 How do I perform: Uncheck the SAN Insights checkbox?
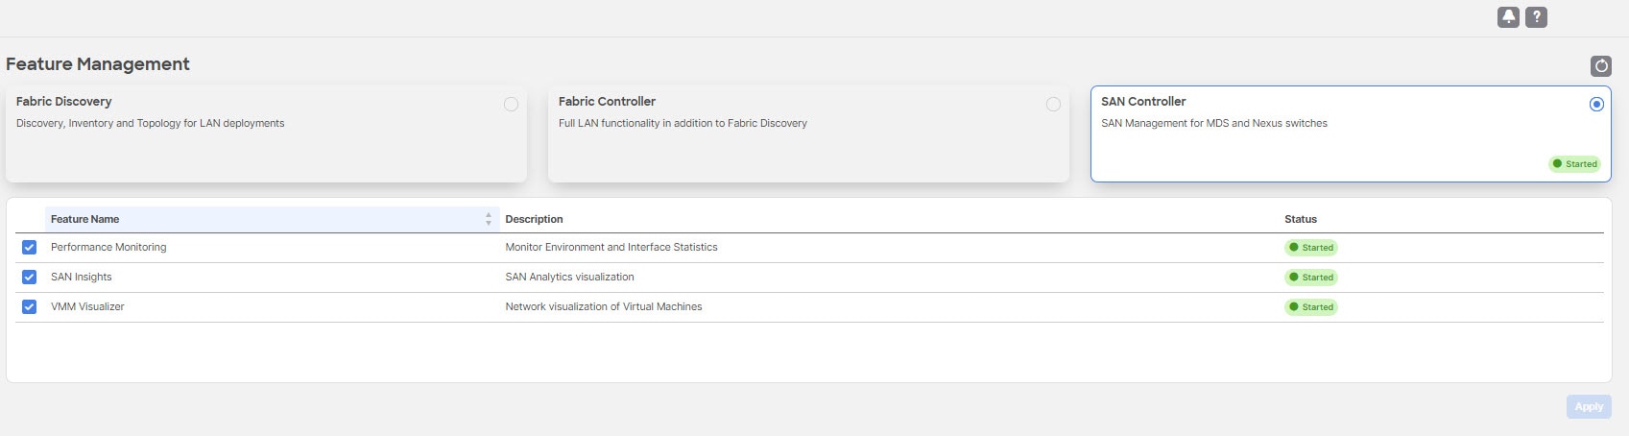(29, 278)
